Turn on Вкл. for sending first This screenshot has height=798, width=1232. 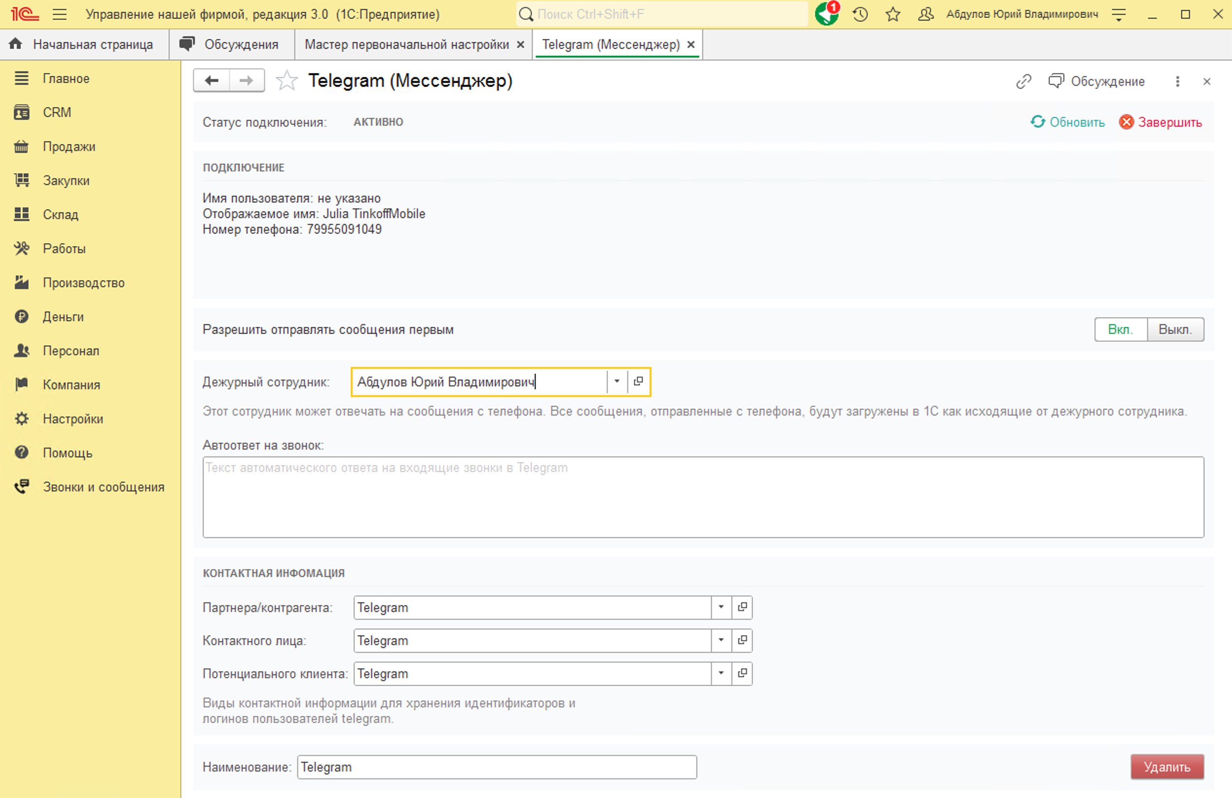point(1120,329)
